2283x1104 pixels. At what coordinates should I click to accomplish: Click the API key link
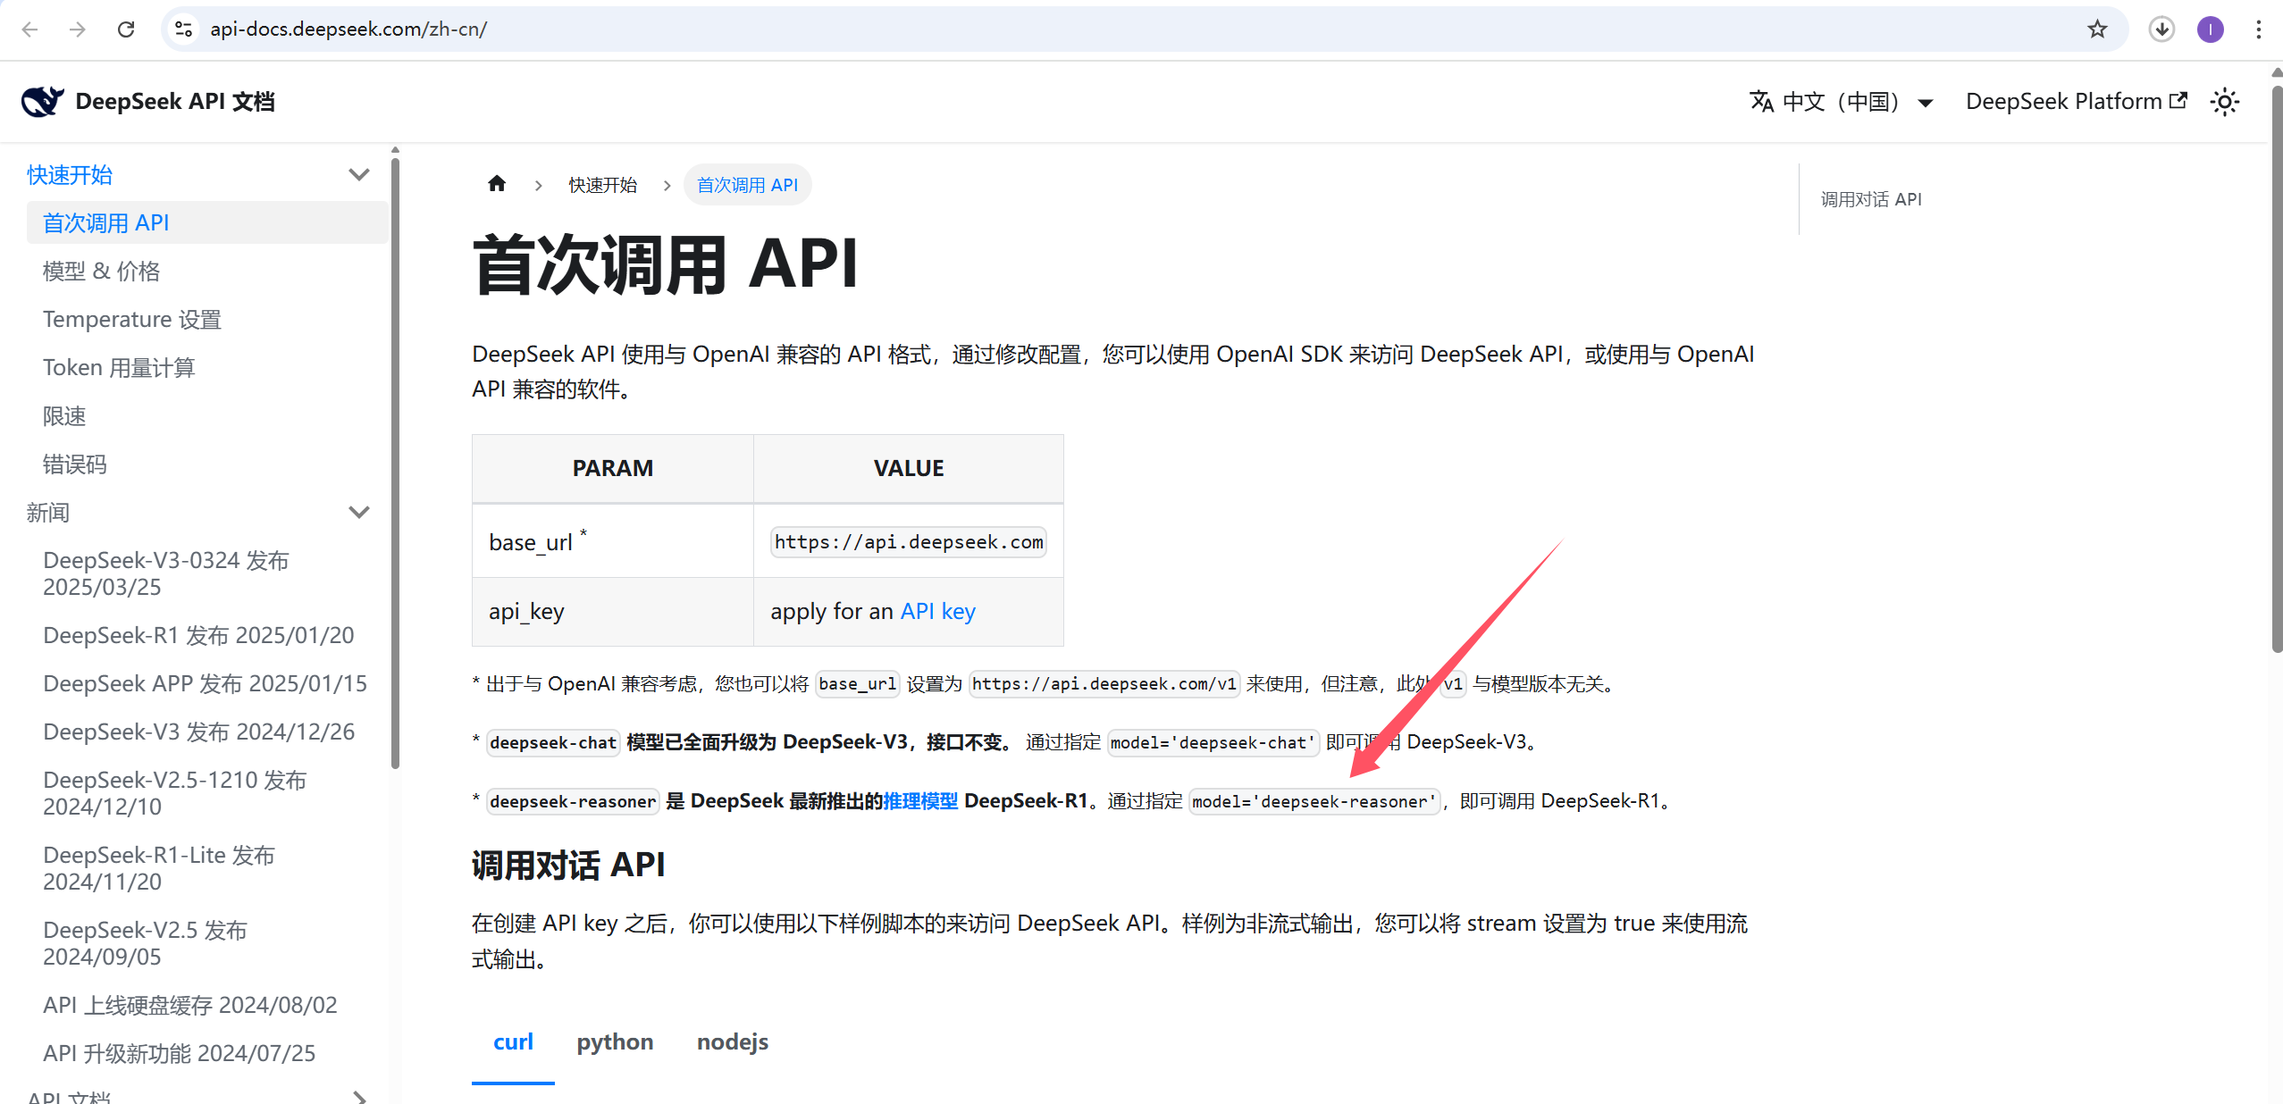(x=936, y=611)
